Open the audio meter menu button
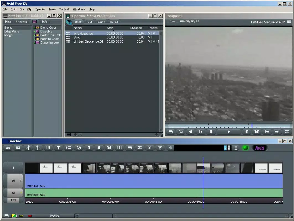The image size is (294, 221). pos(236,148)
